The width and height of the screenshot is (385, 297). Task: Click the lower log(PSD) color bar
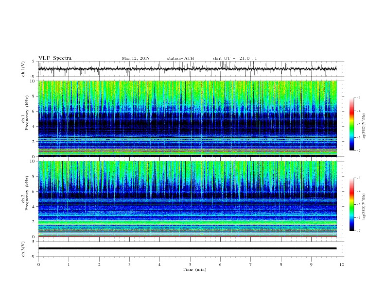tap(351, 204)
